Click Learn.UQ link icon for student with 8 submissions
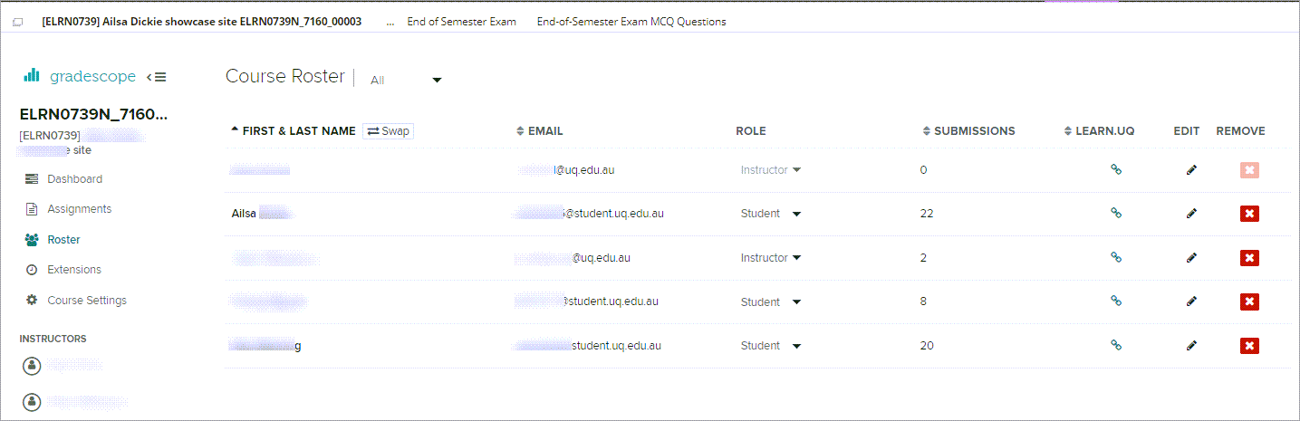 [1116, 301]
